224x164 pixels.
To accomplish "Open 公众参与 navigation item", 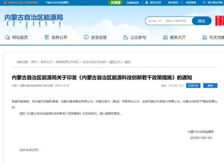I will (x=138, y=37).
